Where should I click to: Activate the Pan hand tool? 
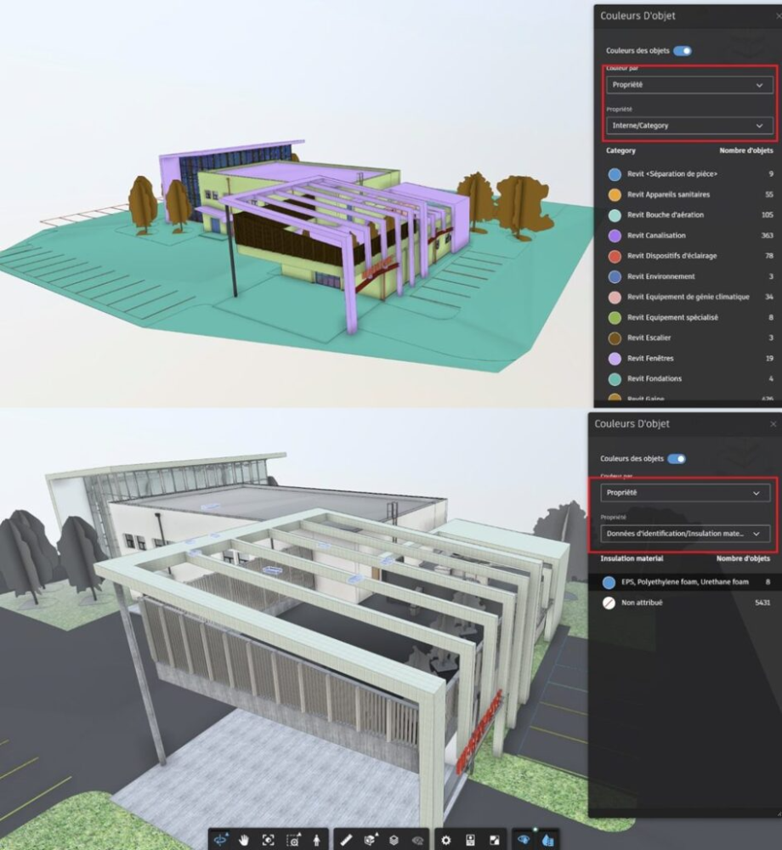pos(245,840)
